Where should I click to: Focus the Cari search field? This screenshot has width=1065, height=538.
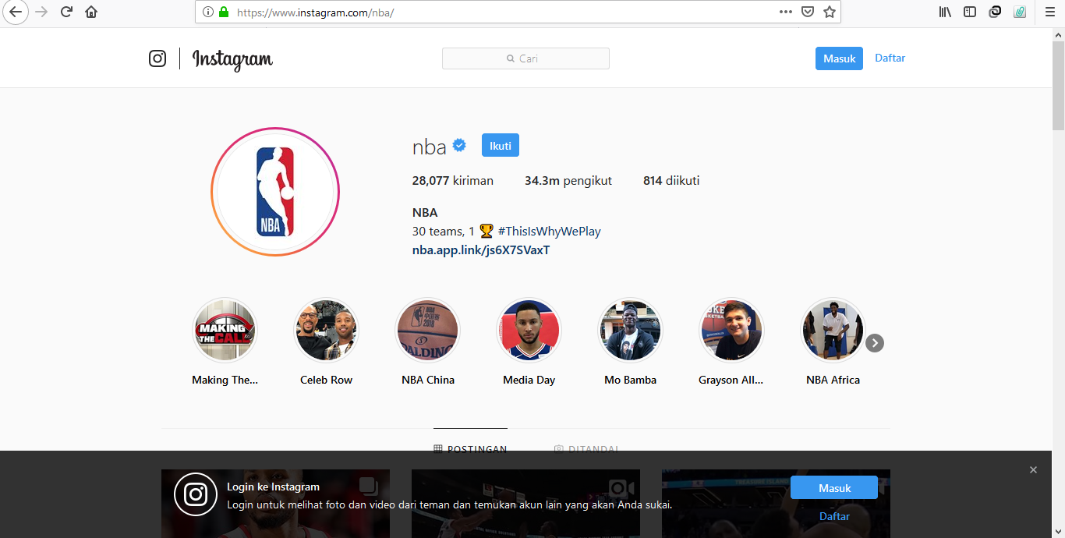tap(525, 58)
